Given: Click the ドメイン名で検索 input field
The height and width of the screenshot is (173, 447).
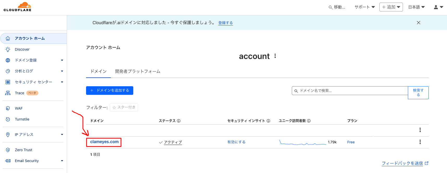Looking at the screenshot, I should (x=350, y=91).
